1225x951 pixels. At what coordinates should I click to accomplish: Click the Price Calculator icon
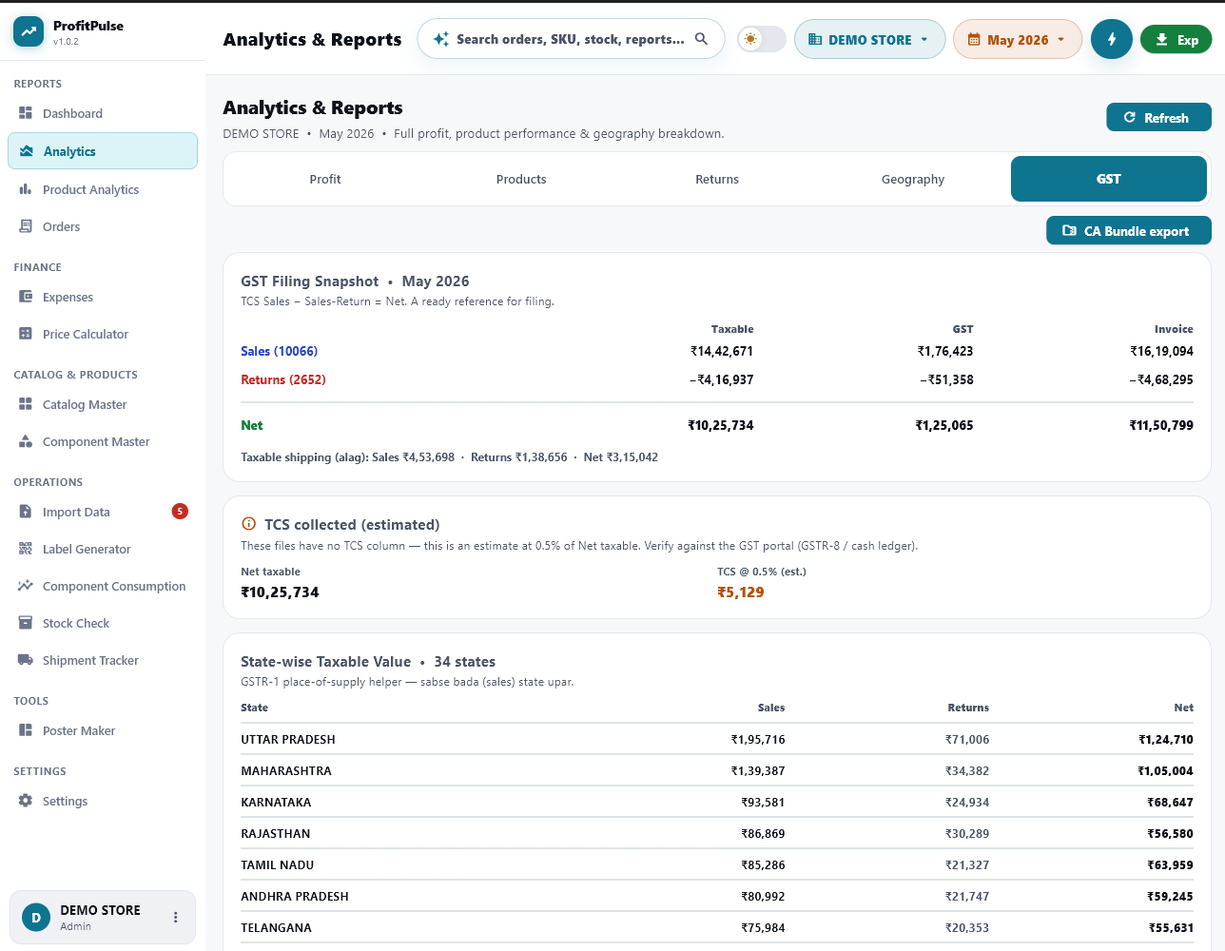pyautogui.click(x=26, y=334)
